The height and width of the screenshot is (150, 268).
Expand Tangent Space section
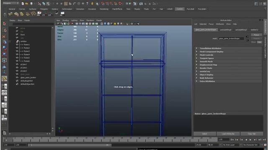[x=196, y=58]
